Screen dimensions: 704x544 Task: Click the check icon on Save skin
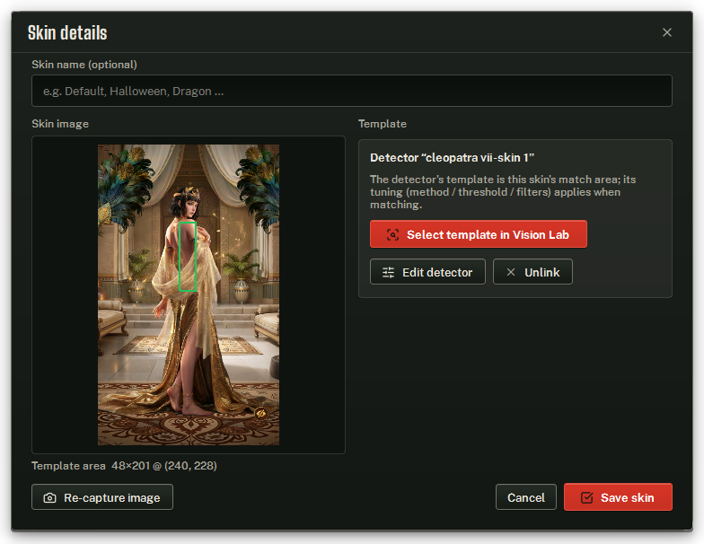pyautogui.click(x=587, y=497)
